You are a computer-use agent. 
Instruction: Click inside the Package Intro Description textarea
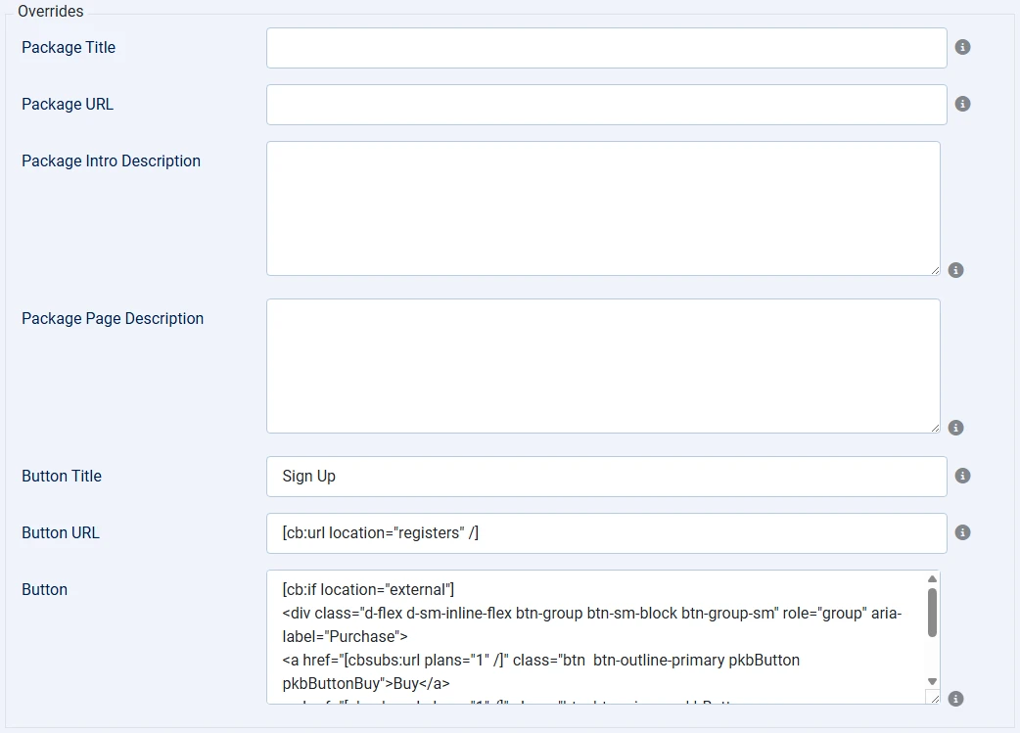click(602, 206)
